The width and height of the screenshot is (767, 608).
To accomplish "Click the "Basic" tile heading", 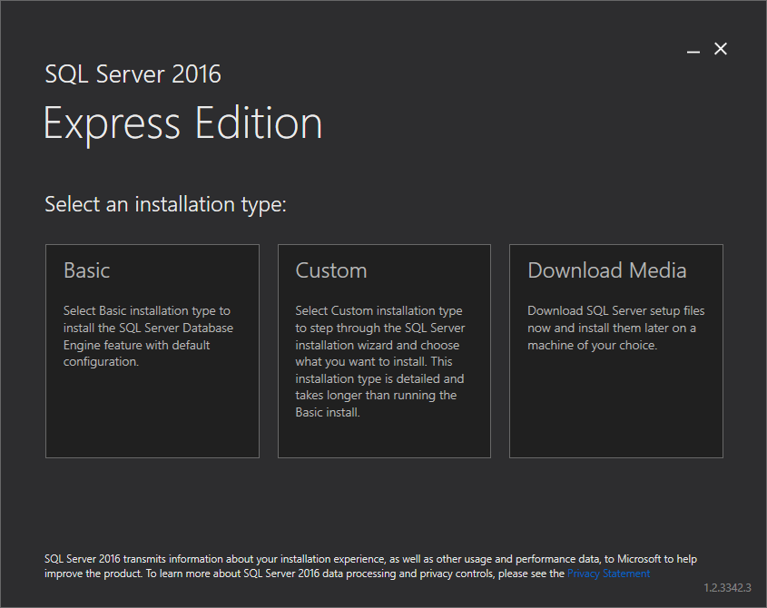I will 86,270.
